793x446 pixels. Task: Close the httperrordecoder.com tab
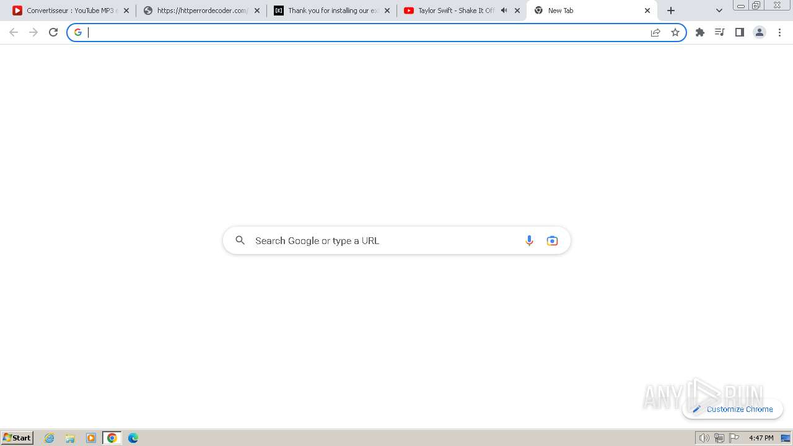pos(257,11)
